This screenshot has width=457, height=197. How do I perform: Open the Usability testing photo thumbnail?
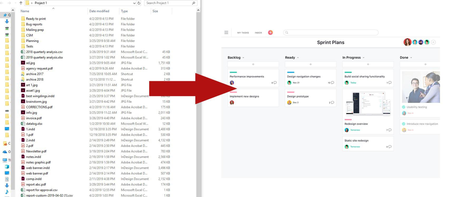(x=421, y=87)
